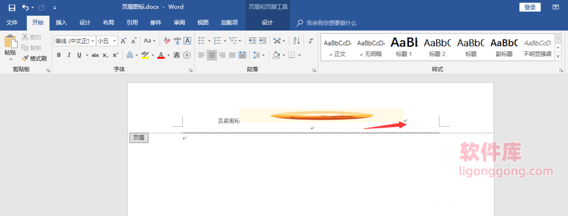Click the enclosed character (字) icon
Viewport: 568px width, 216px height.
187,55
